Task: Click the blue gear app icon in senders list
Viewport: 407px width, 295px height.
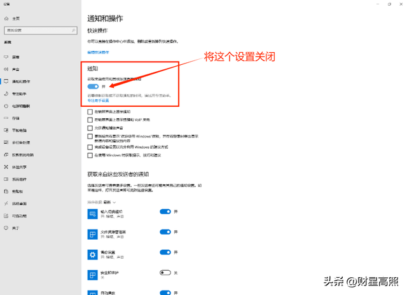Action: [93, 254]
